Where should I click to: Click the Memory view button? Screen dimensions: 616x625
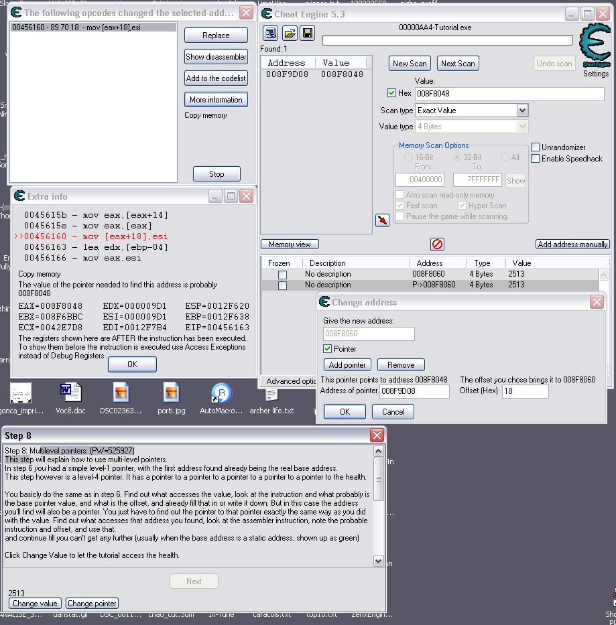click(290, 245)
